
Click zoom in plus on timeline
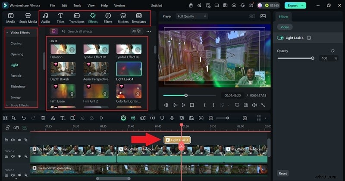[245, 118]
